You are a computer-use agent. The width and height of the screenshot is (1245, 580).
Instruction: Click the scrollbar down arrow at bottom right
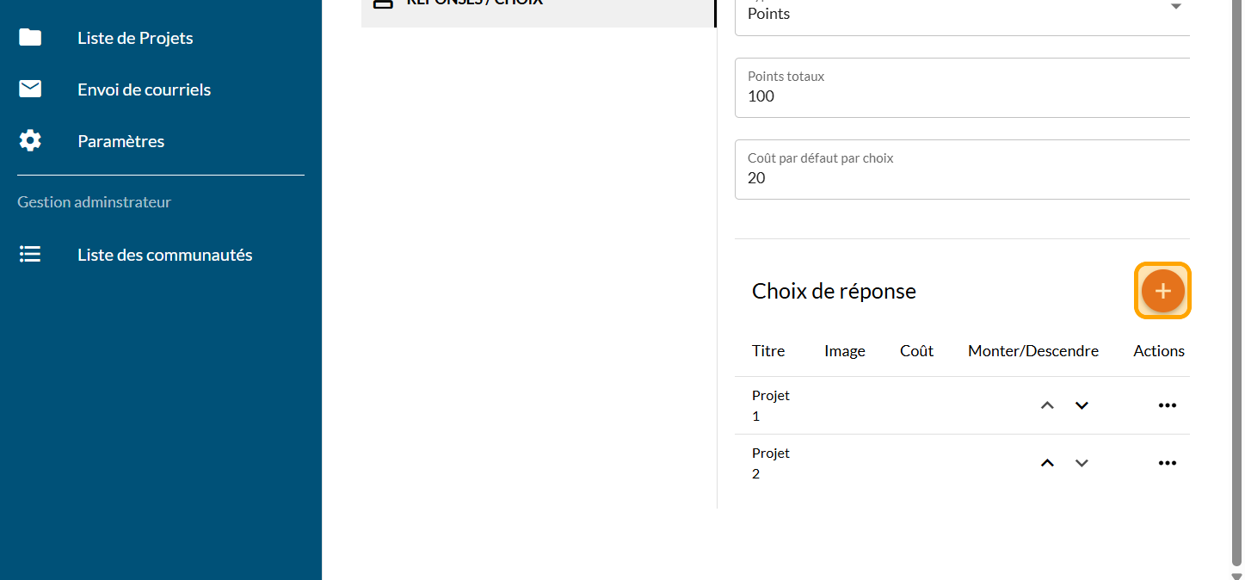tap(1236, 575)
